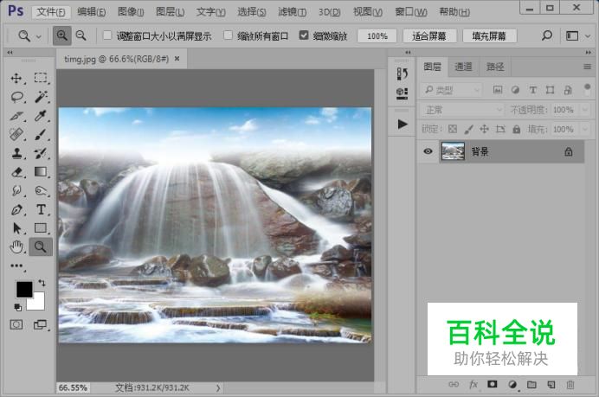The height and width of the screenshot is (397, 599).
Task: Click the black foreground color swatch
Action: [23, 290]
